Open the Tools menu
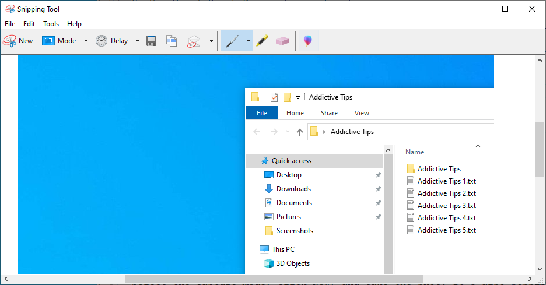Image resolution: width=546 pixels, height=285 pixels. click(51, 24)
